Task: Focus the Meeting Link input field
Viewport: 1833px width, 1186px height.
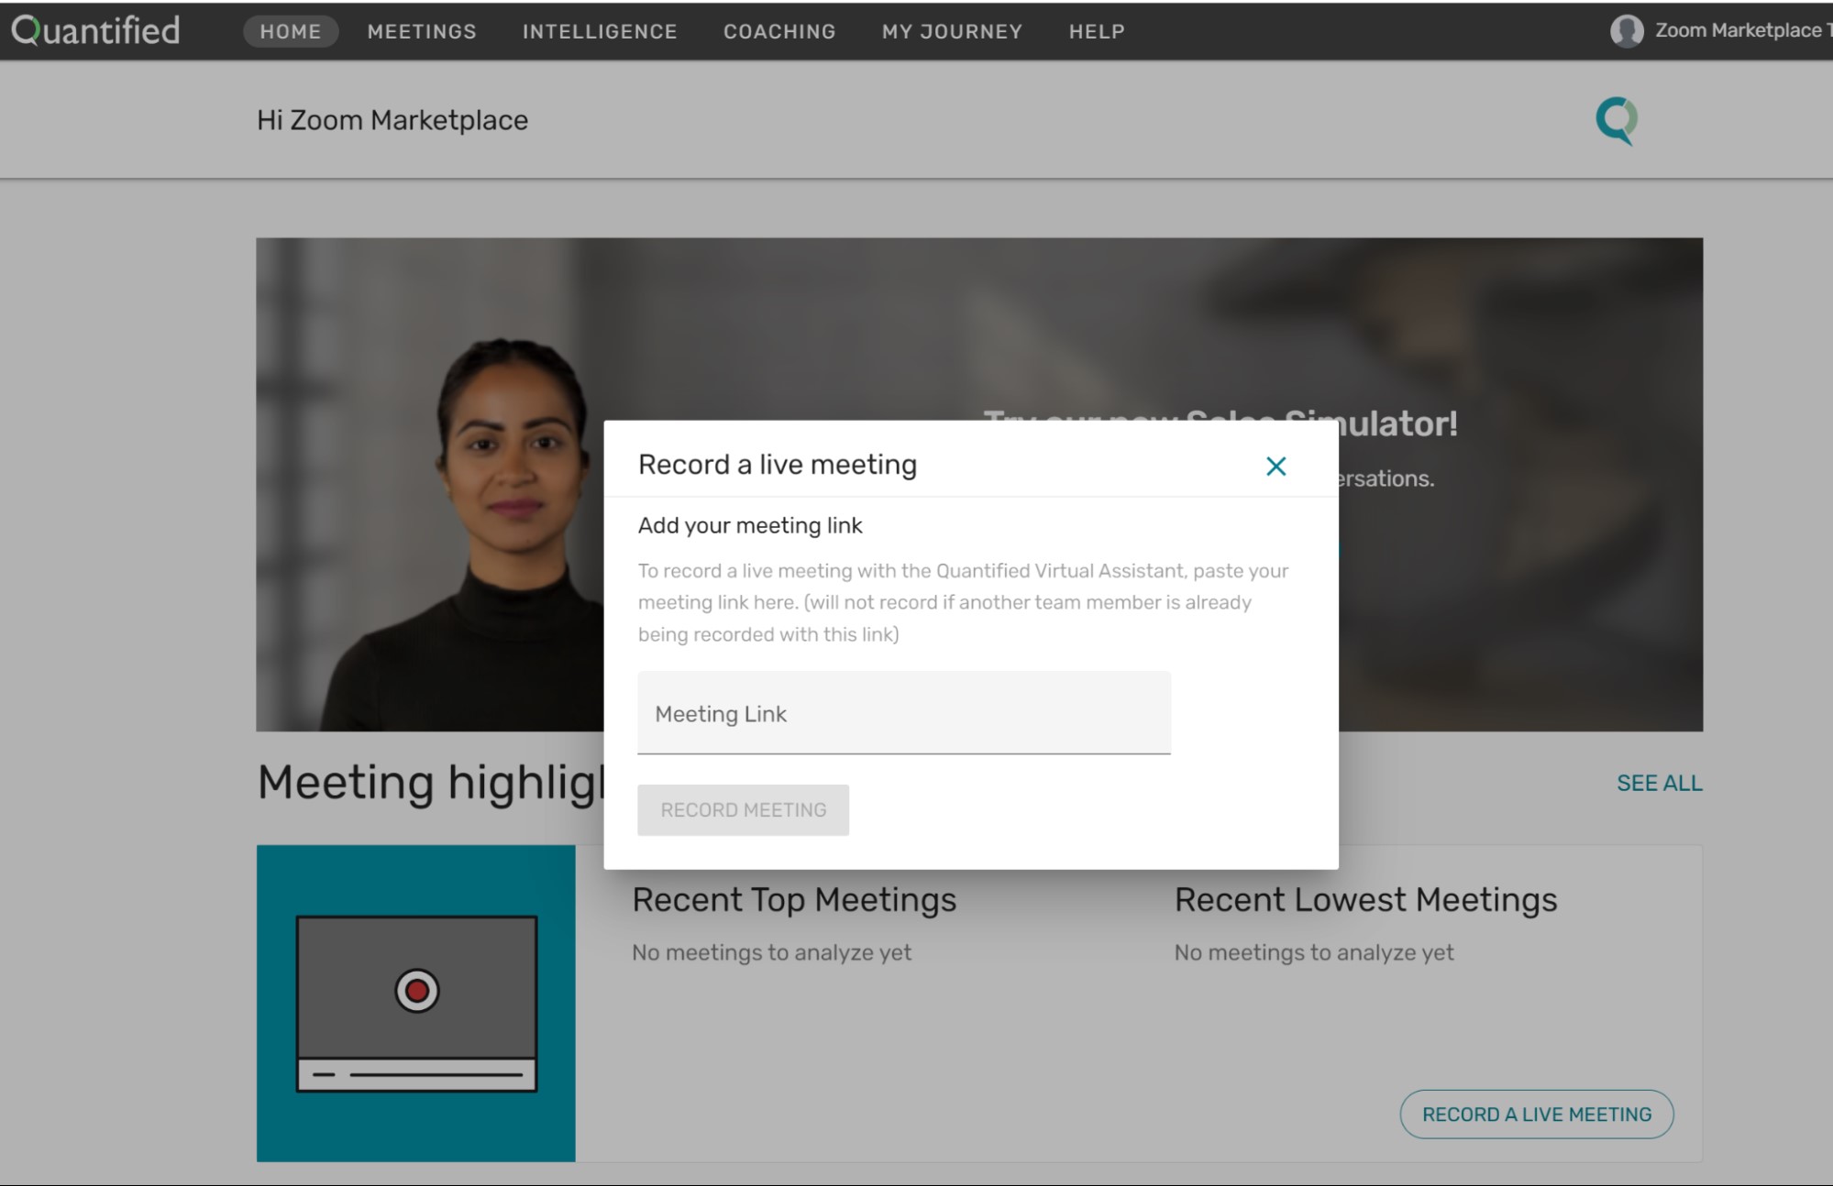Action: click(904, 713)
